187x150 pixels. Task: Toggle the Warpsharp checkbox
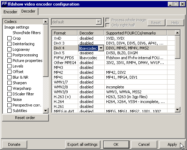[9, 88]
